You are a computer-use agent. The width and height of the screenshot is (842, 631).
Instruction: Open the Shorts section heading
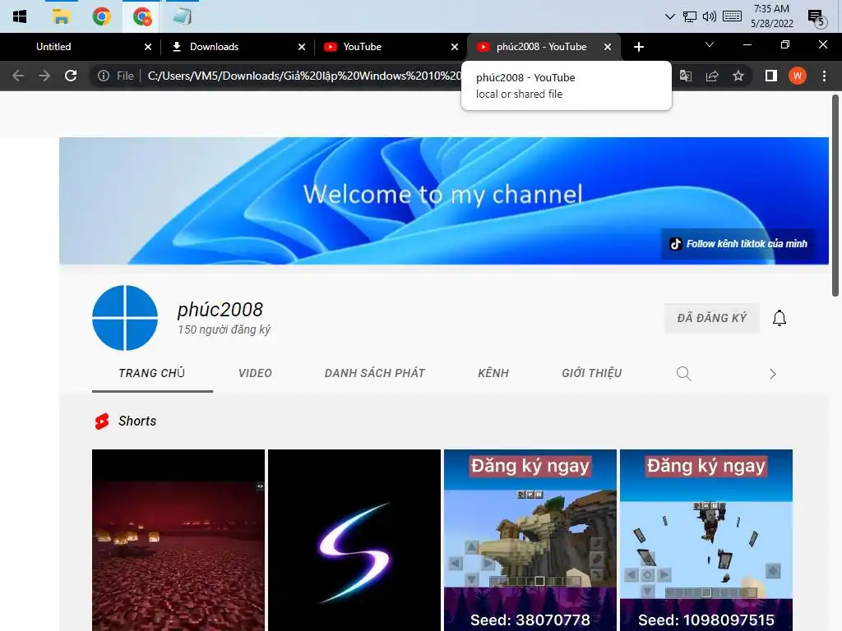(x=137, y=421)
